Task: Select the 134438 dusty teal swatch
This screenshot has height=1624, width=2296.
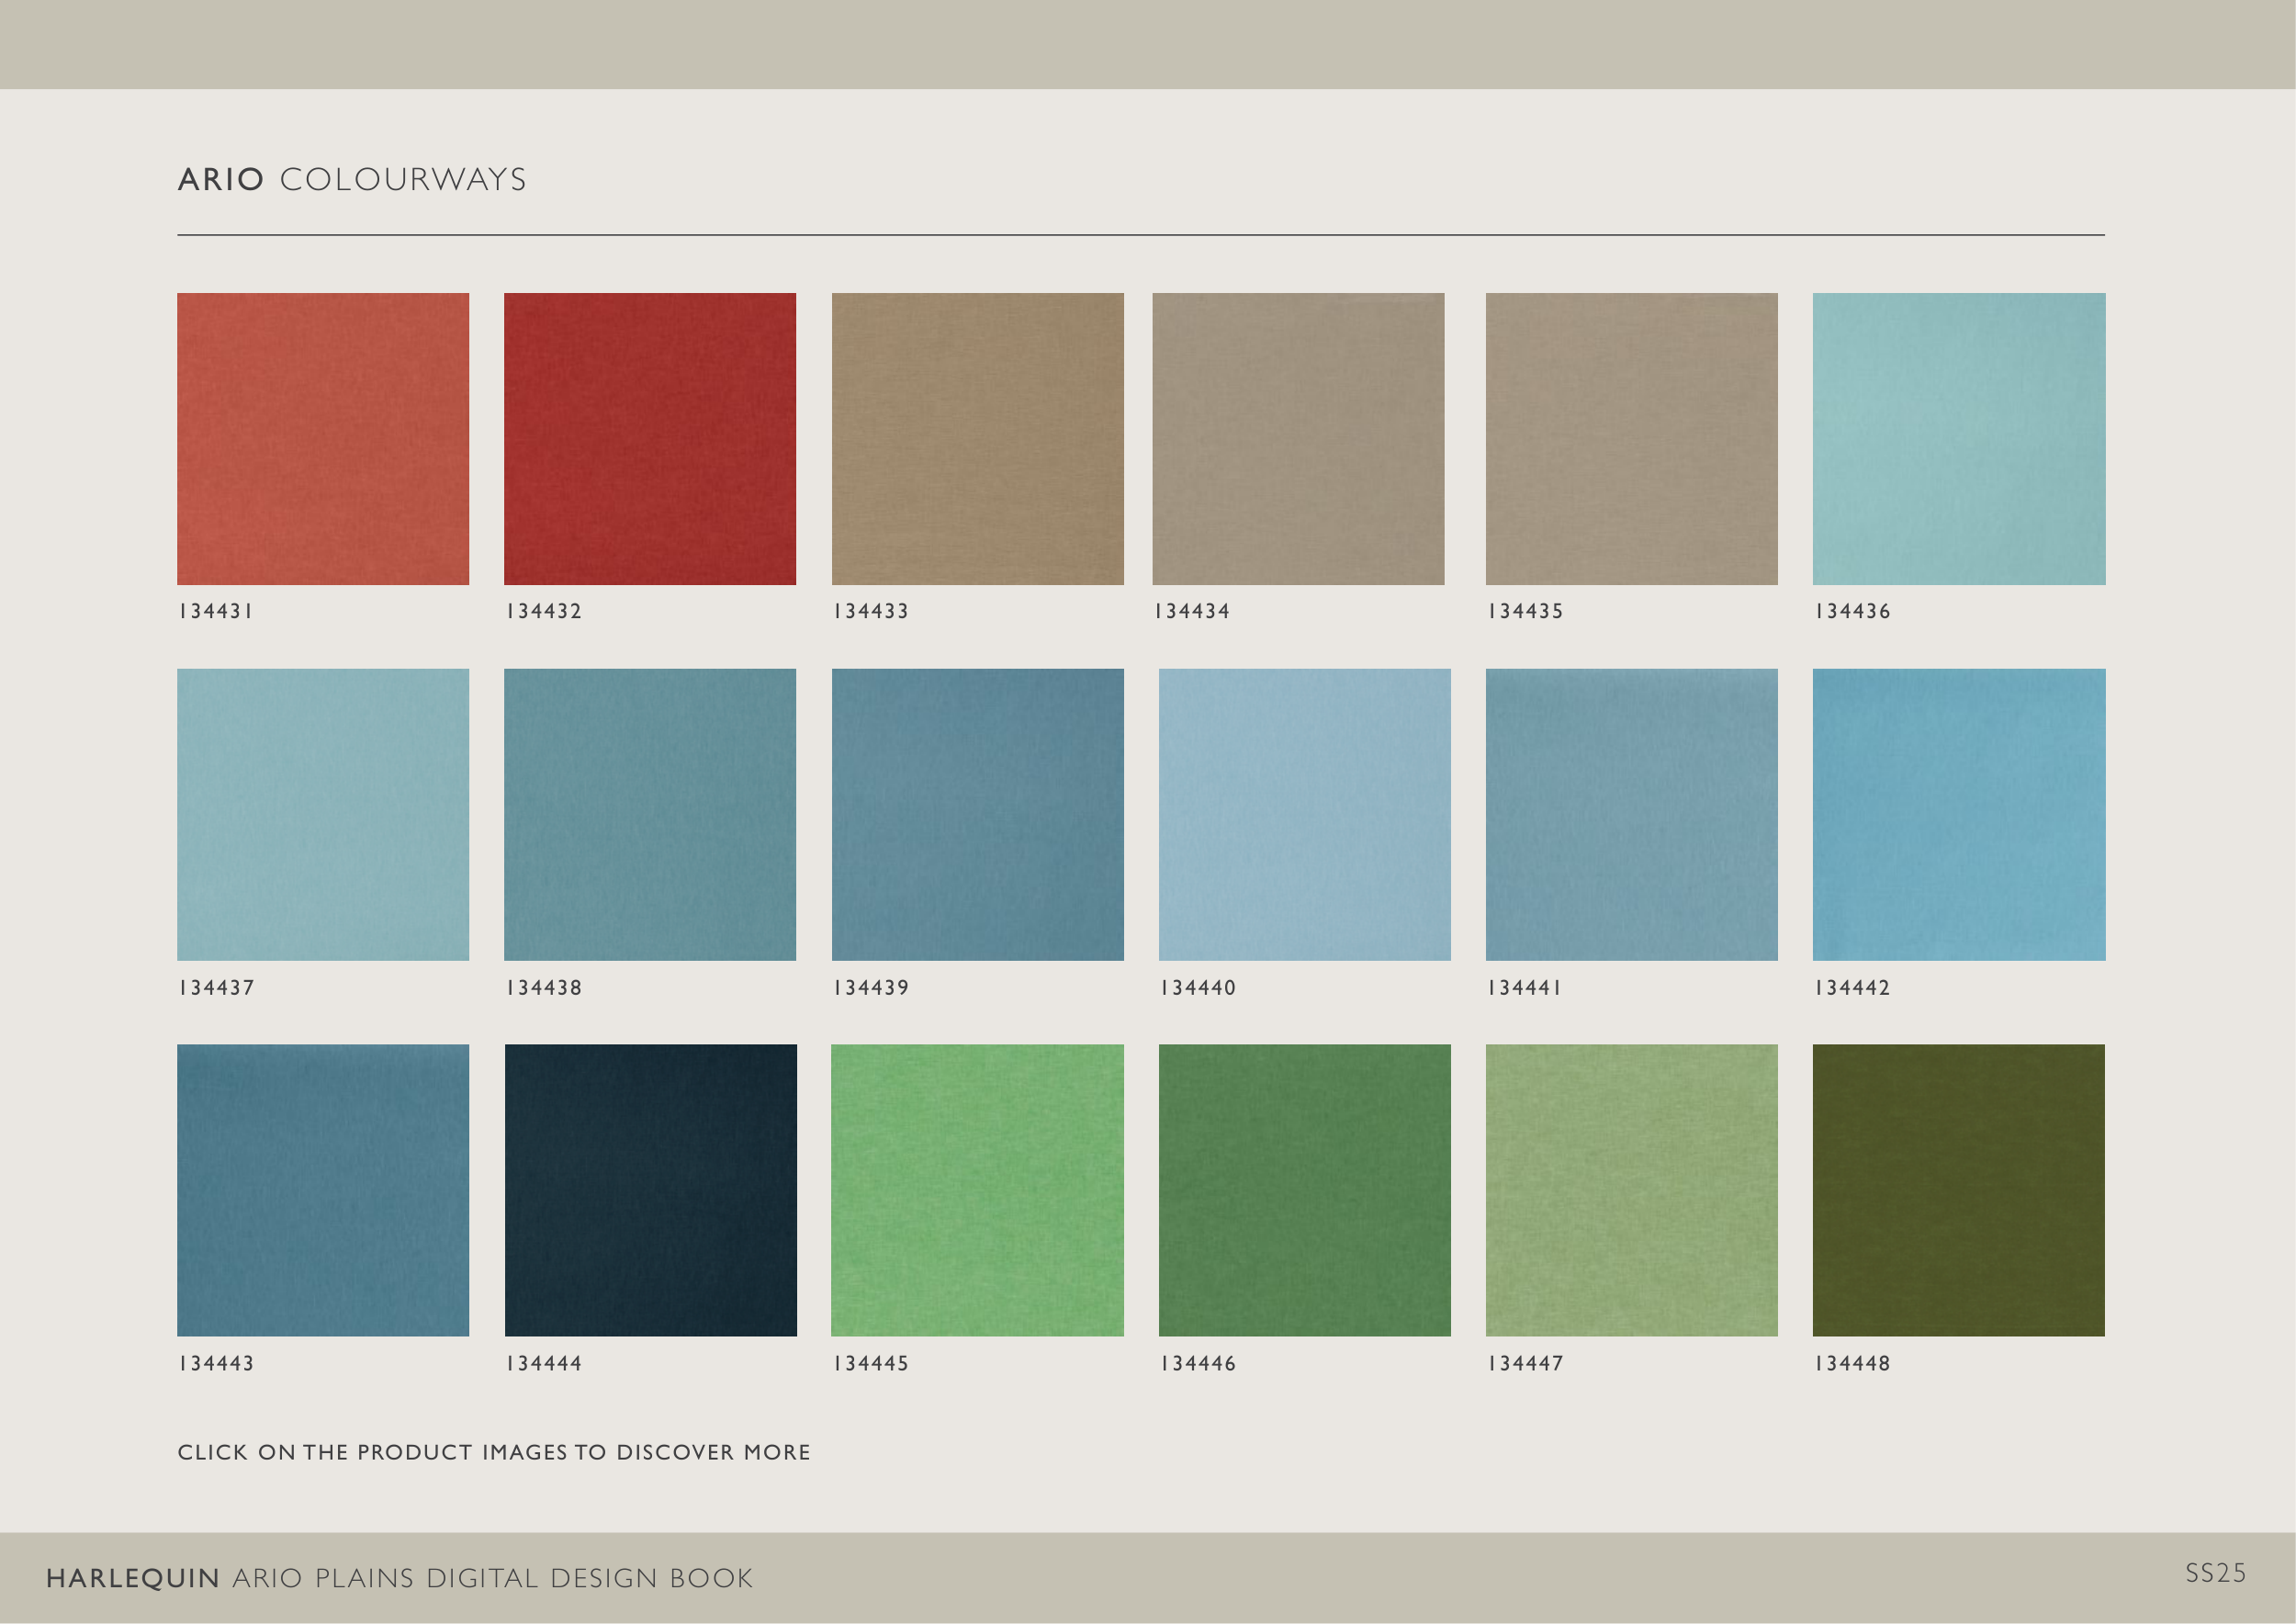Action: pyautogui.click(x=650, y=814)
